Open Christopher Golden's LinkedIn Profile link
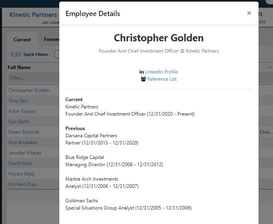This screenshot has height=224, width=273. [161, 72]
